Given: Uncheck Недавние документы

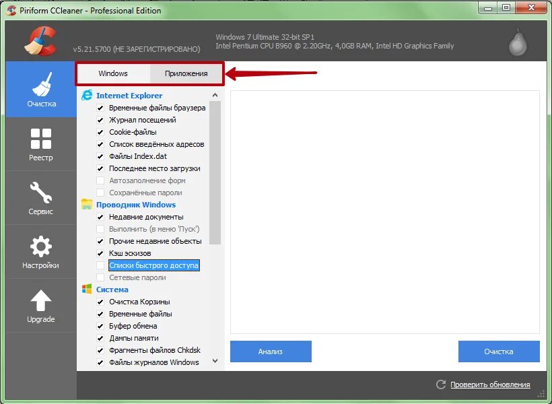Looking at the screenshot, I should [x=100, y=217].
